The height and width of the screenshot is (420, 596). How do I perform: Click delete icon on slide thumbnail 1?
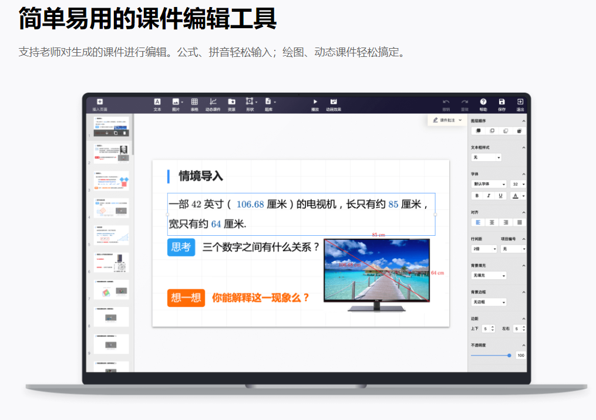(124, 133)
